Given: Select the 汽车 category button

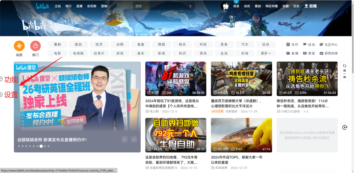Looking at the screenshot, I should point(245,45).
